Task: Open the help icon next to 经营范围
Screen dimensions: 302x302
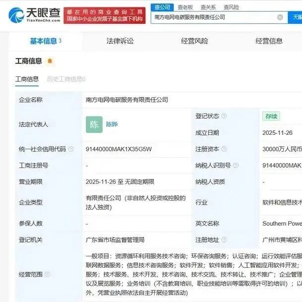Action: coord(48,274)
